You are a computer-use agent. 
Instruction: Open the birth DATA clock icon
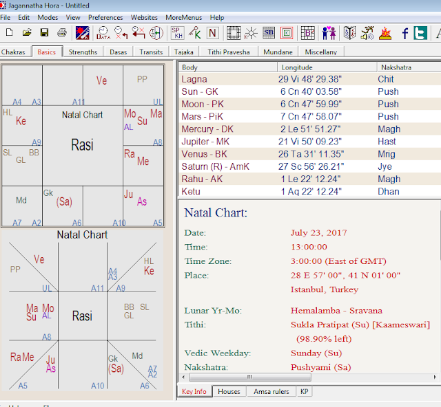(x=103, y=33)
